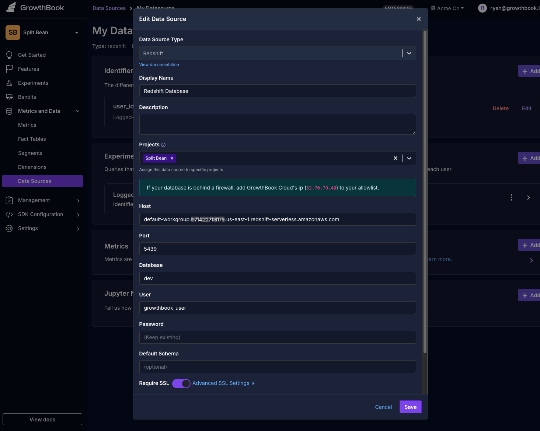Expand the Management menu chevron
Viewport: 540px width, 431px height.
coord(78,201)
